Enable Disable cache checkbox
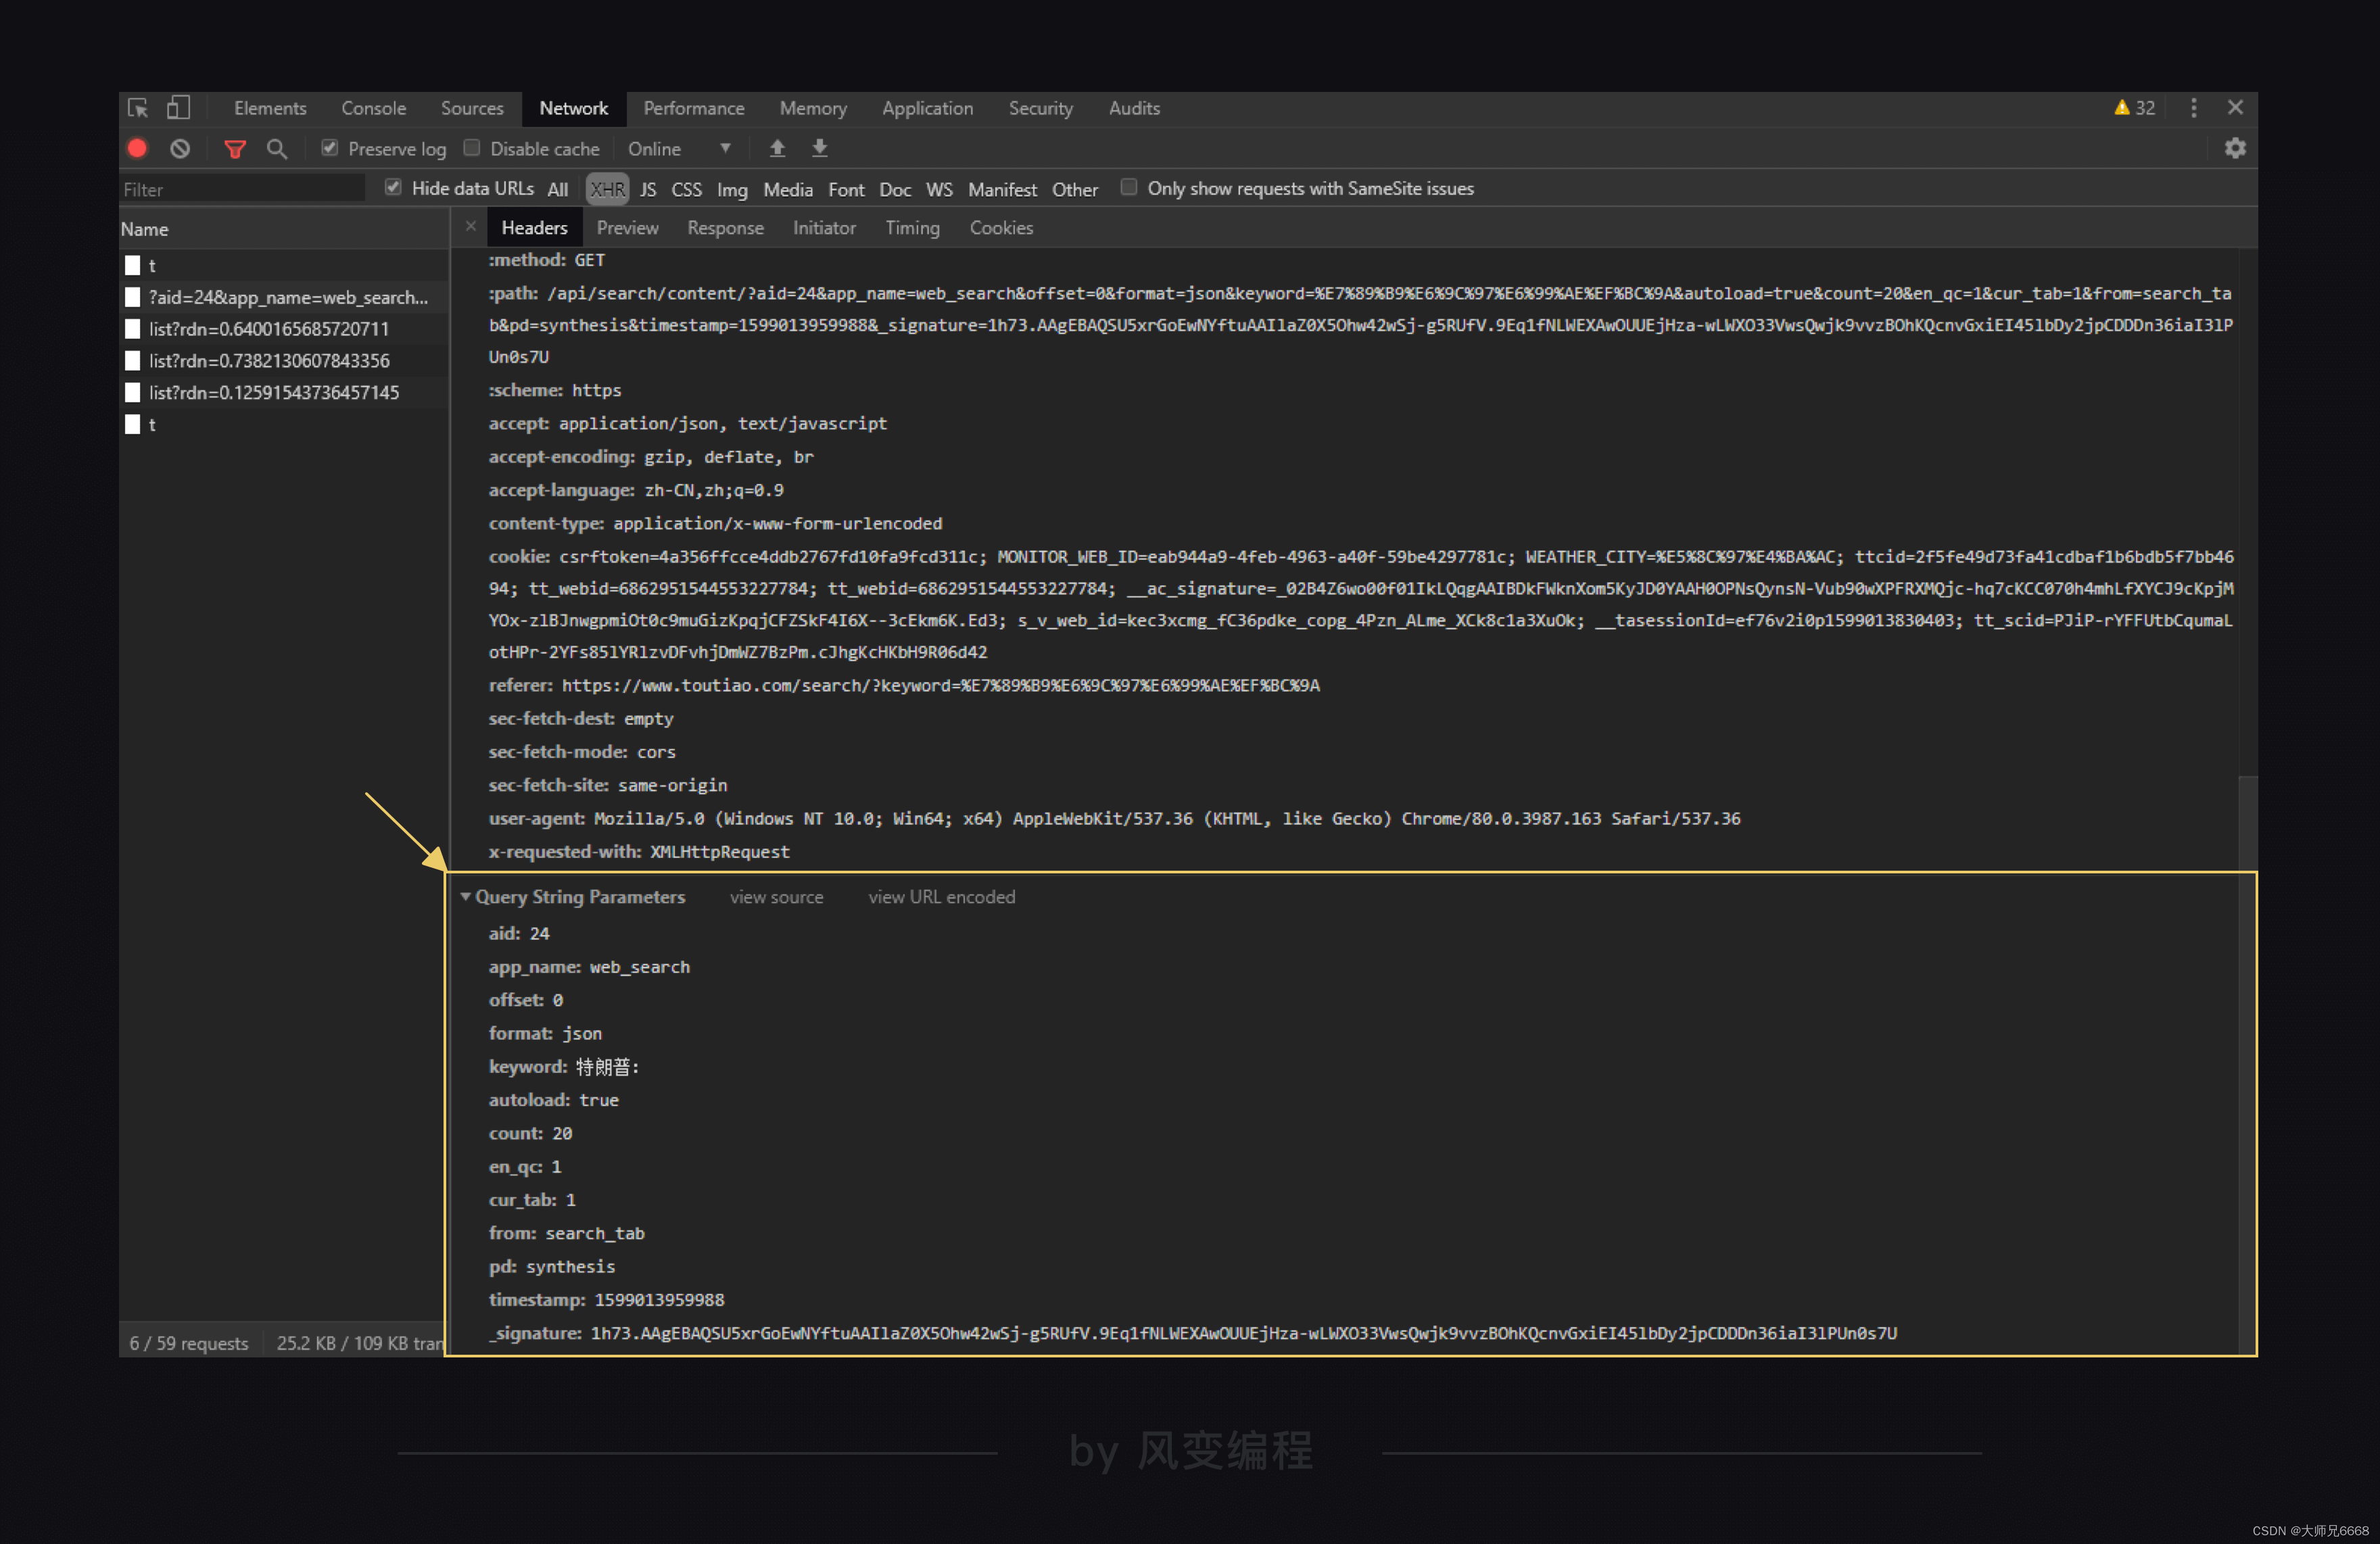2380x1544 pixels. pos(472,148)
